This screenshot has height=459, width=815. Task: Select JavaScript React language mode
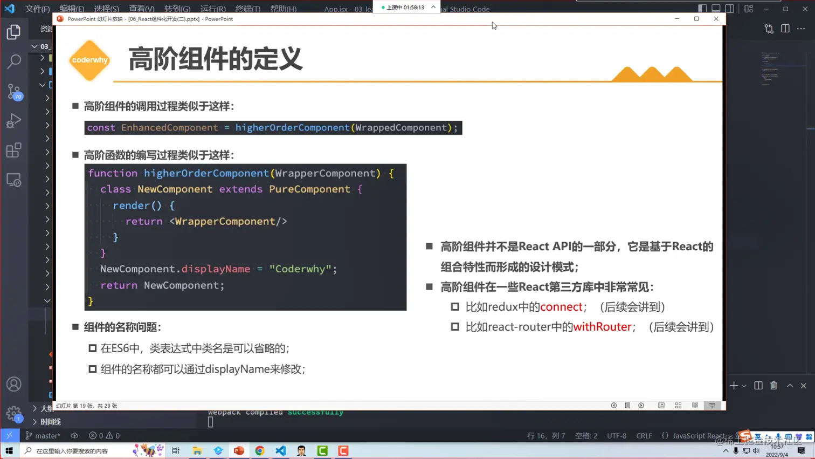pos(699,435)
